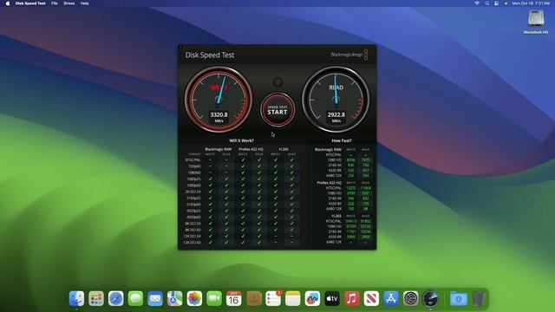Select the 3320.8 write speed value
Image resolution: width=555 pixels, height=312 pixels.
click(x=219, y=114)
